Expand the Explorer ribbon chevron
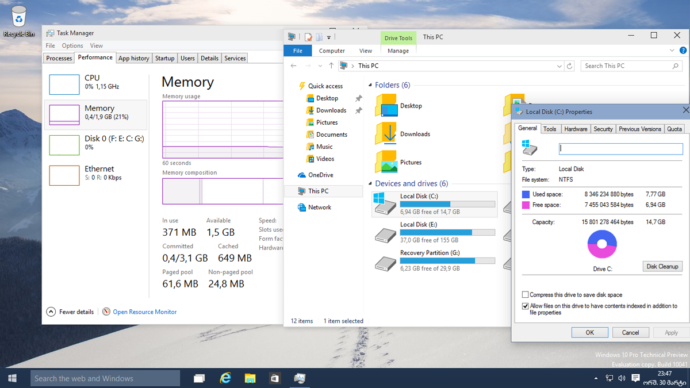 coord(673,51)
